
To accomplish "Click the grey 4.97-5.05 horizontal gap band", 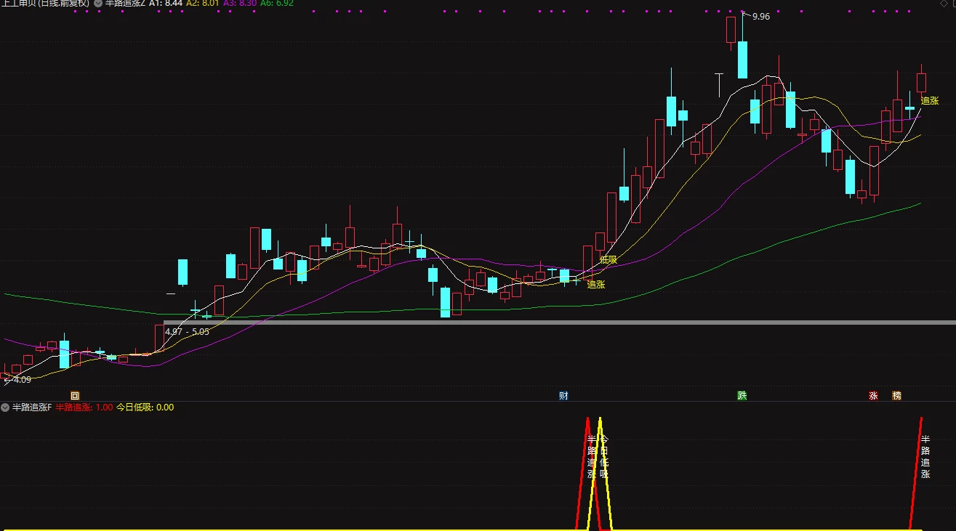I will point(560,323).
